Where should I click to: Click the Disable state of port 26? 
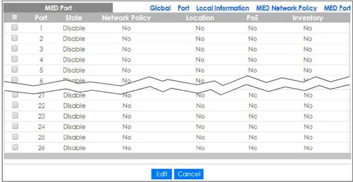(74, 148)
